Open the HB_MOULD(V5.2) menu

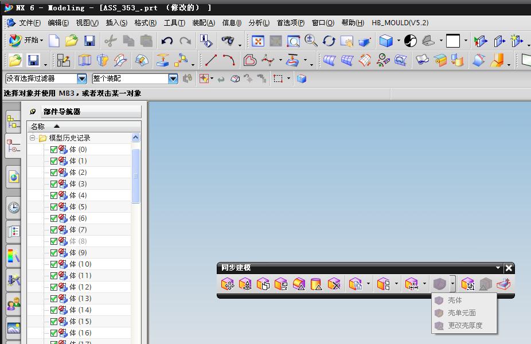(x=400, y=23)
